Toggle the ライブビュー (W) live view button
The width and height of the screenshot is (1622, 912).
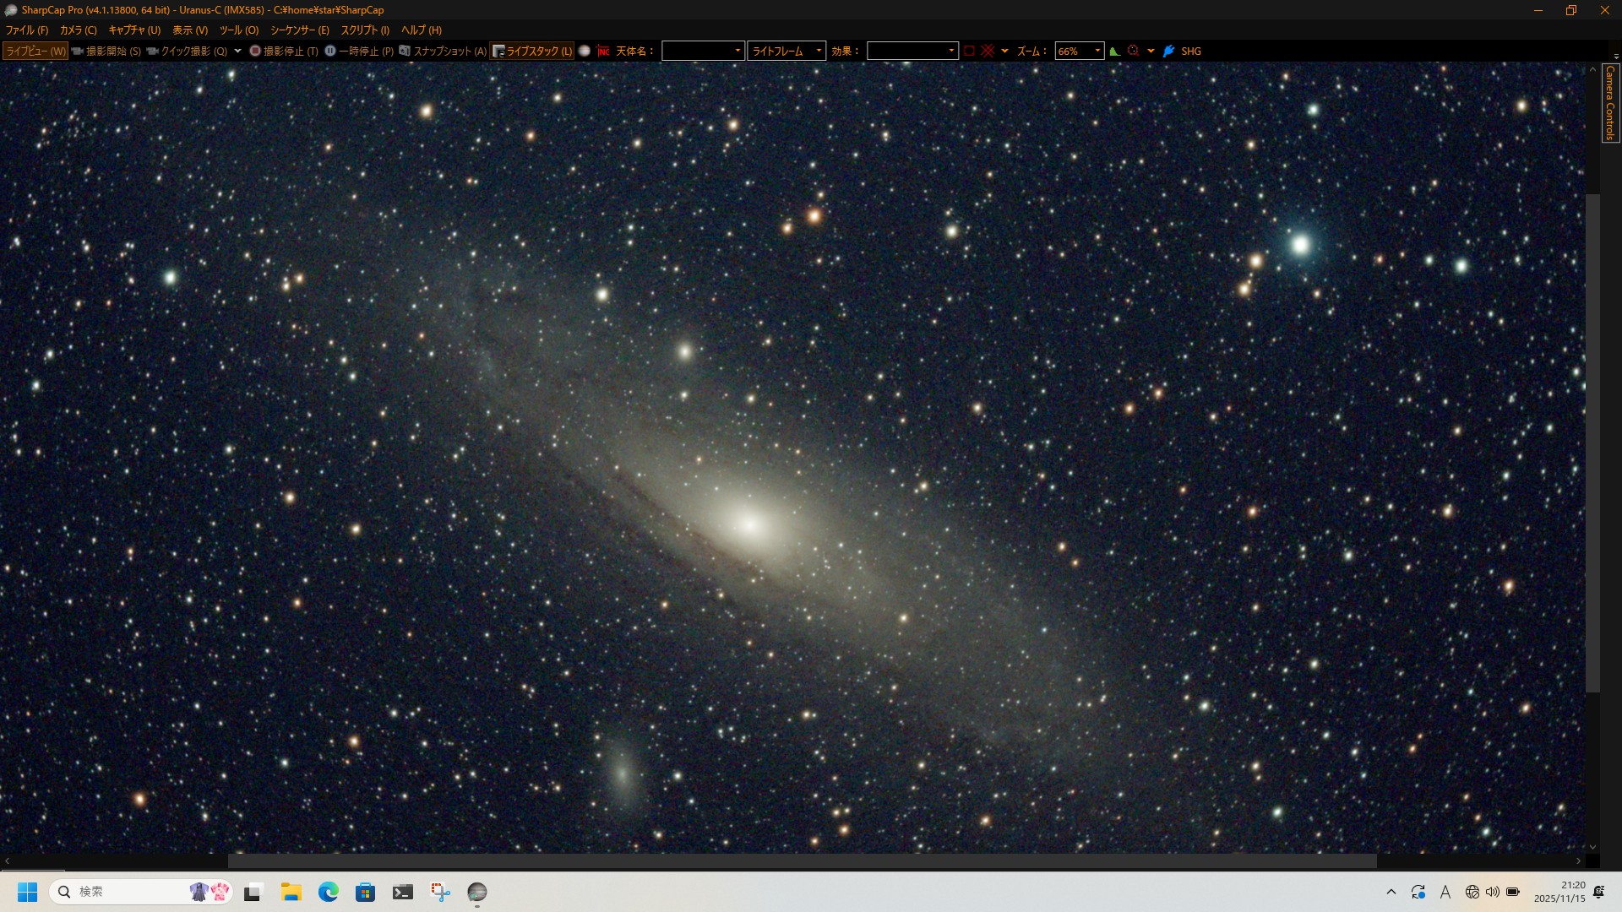pyautogui.click(x=35, y=51)
